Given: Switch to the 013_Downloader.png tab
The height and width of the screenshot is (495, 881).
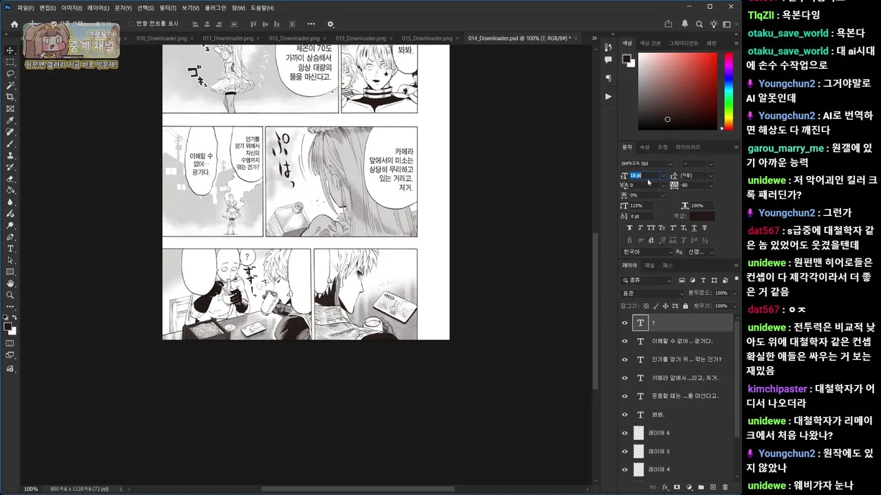Looking at the screenshot, I should coord(360,38).
